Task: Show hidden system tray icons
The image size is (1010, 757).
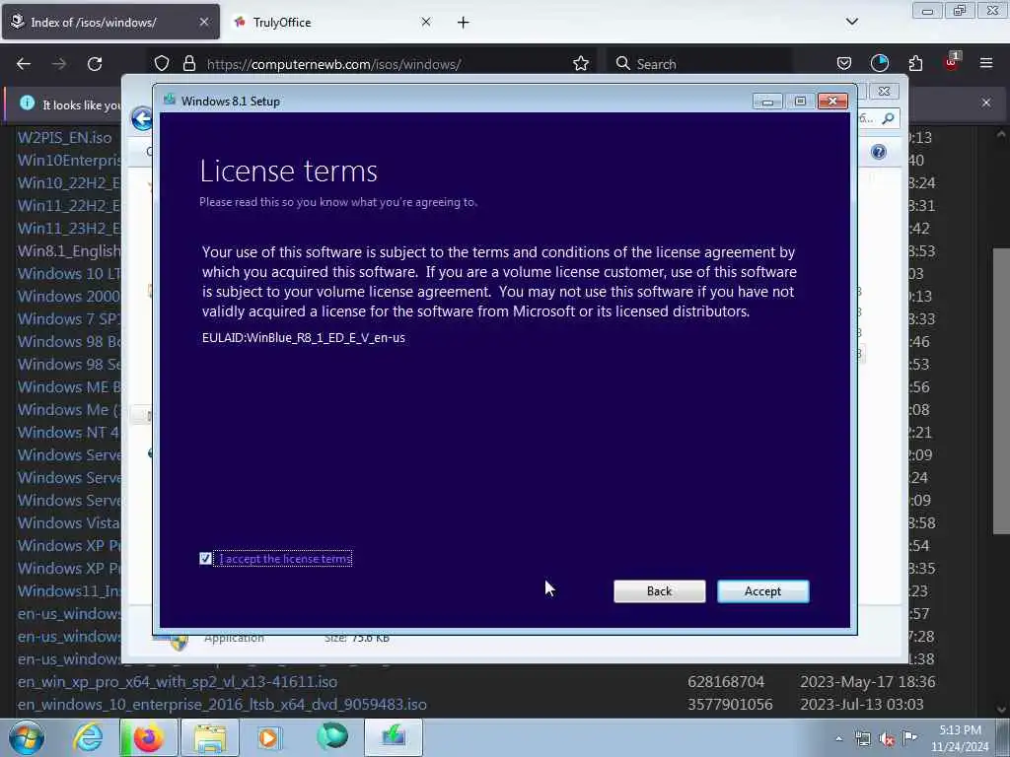Action: coord(838,738)
